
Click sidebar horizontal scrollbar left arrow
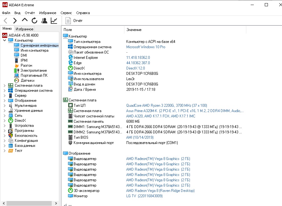pyautogui.click(x=3, y=203)
